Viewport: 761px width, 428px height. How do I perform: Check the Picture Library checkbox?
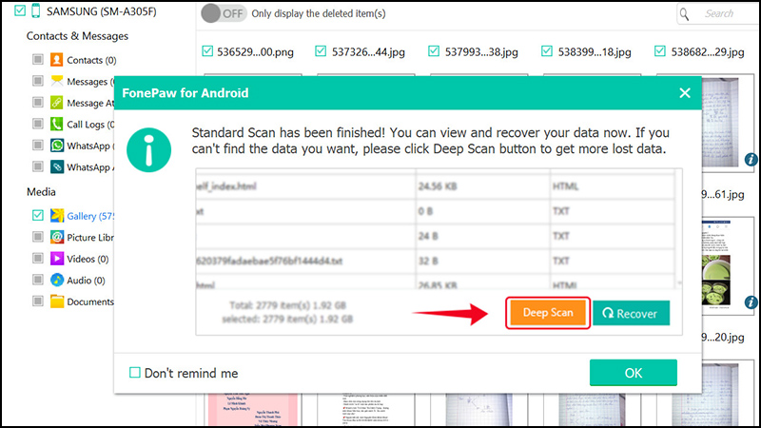pyautogui.click(x=37, y=236)
